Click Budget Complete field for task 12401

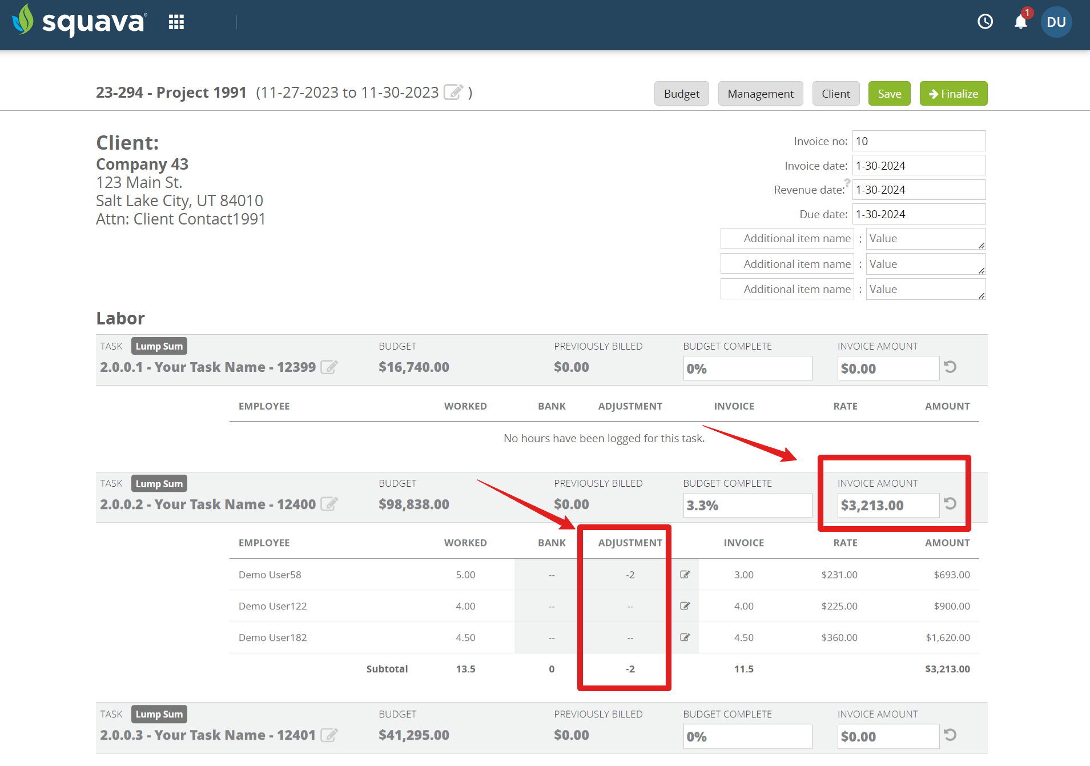coord(747,736)
